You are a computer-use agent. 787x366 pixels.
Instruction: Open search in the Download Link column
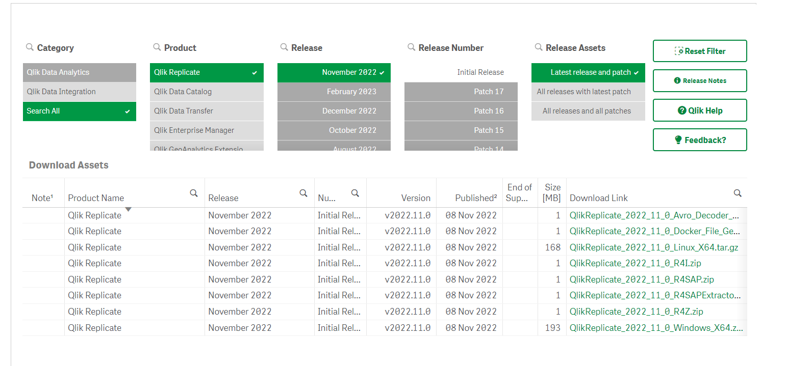pos(738,193)
